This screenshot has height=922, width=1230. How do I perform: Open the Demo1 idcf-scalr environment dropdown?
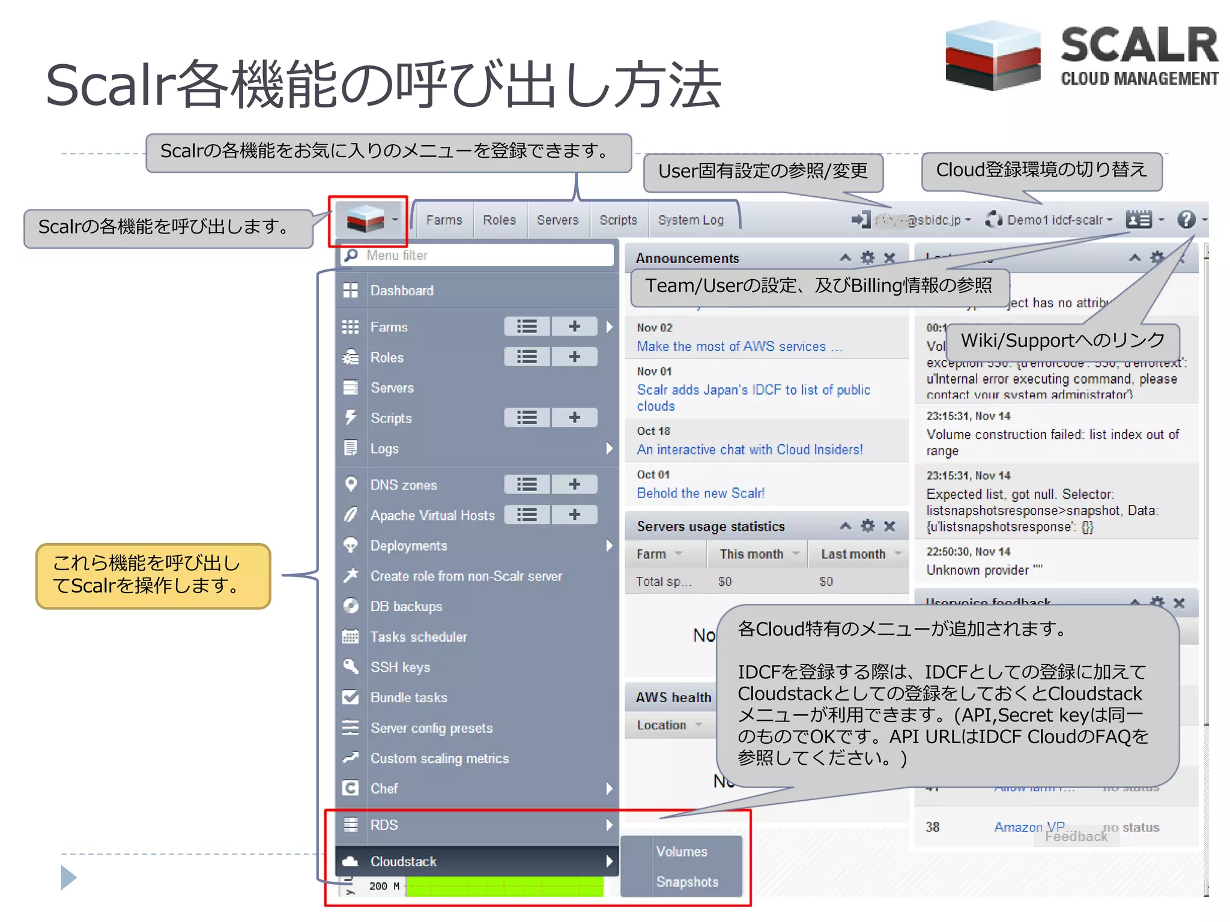(1059, 220)
